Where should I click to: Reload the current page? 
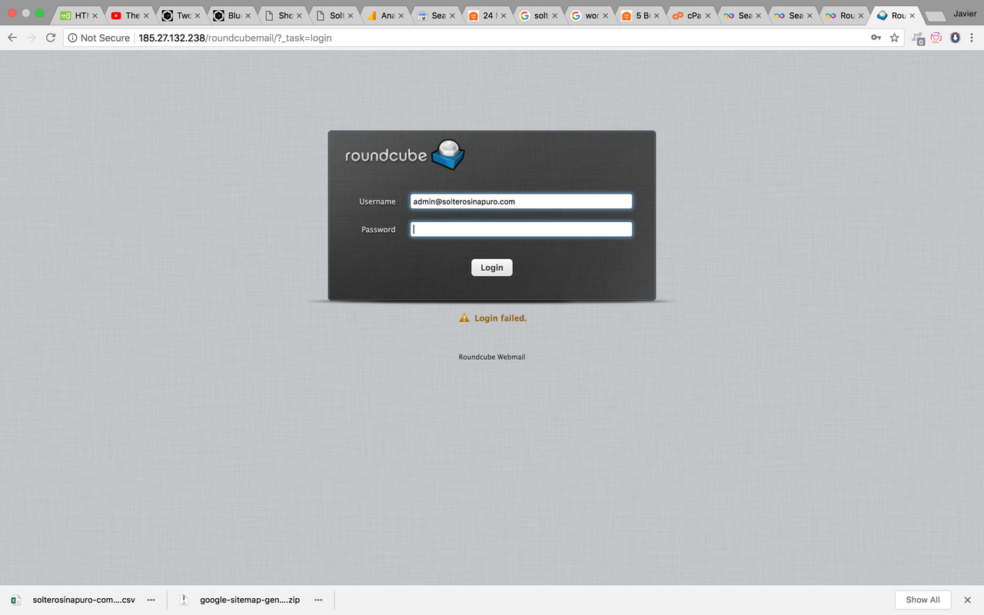[x=51, y=38]
